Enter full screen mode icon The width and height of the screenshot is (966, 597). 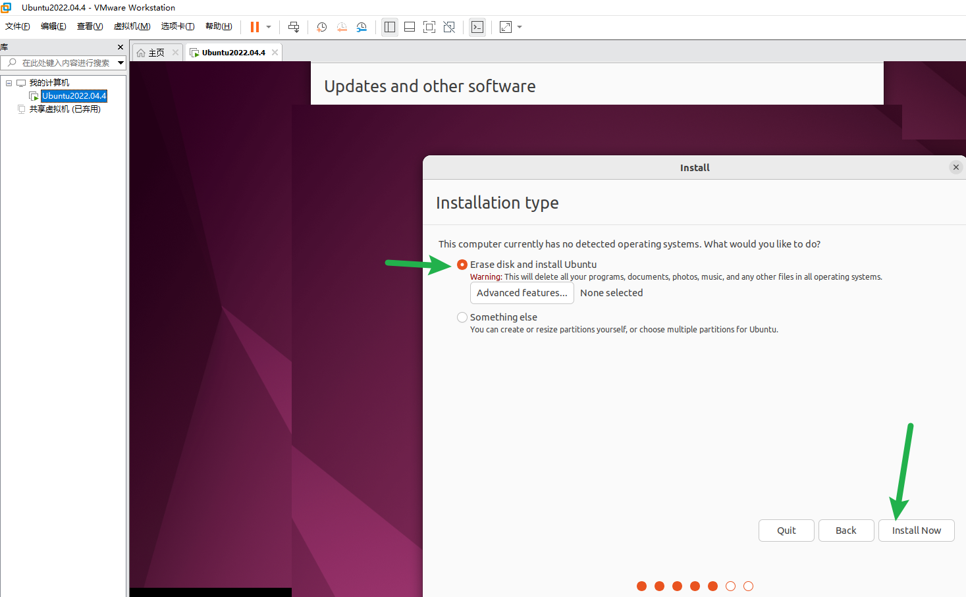pos(429,27)
